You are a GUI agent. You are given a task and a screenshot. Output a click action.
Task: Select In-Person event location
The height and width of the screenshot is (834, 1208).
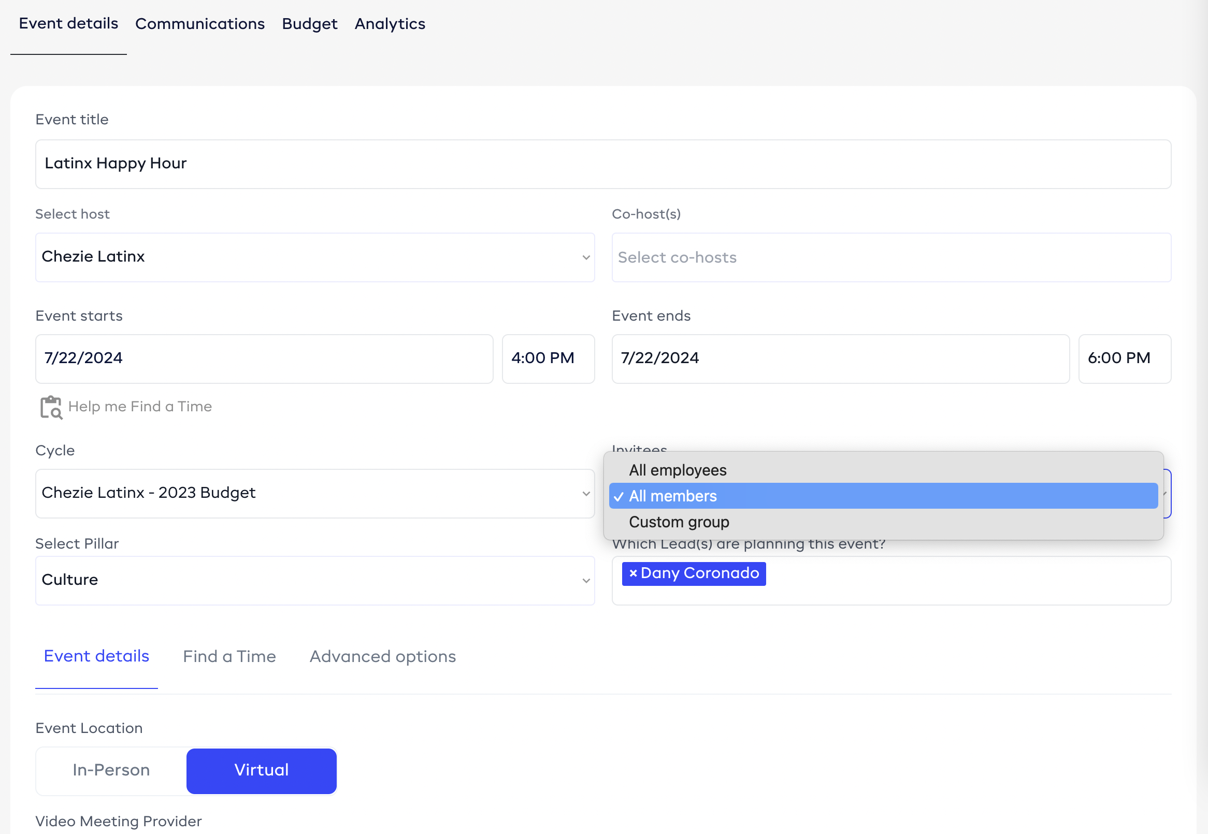tap(111, 770)
